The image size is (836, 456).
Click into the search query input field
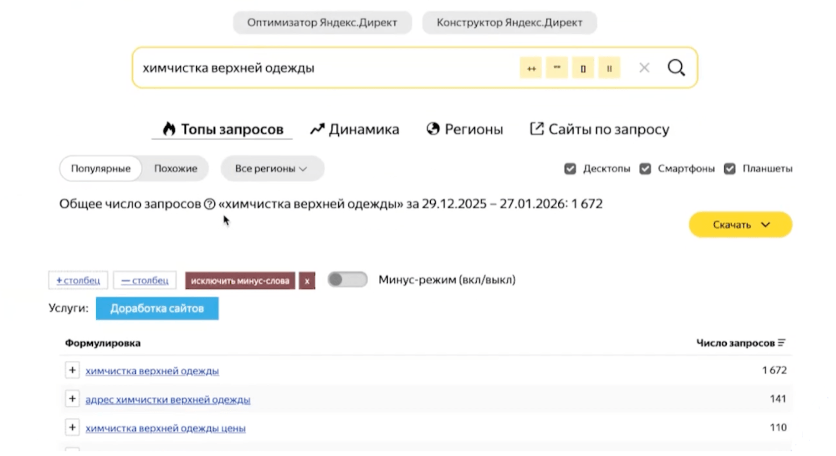coord(321,68)
